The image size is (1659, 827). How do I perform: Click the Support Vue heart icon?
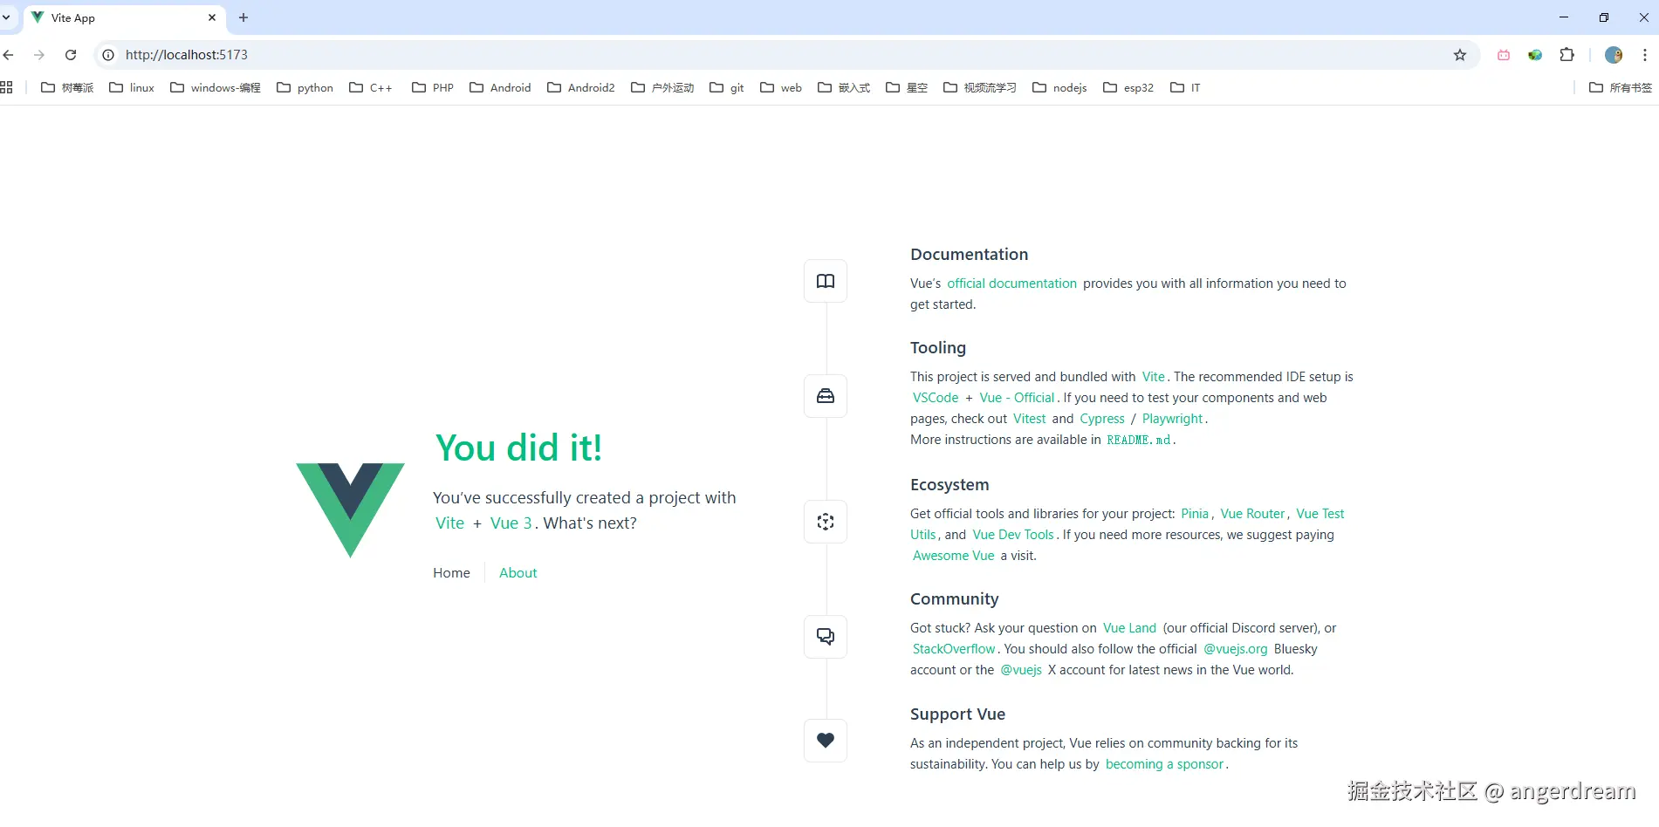825,740
